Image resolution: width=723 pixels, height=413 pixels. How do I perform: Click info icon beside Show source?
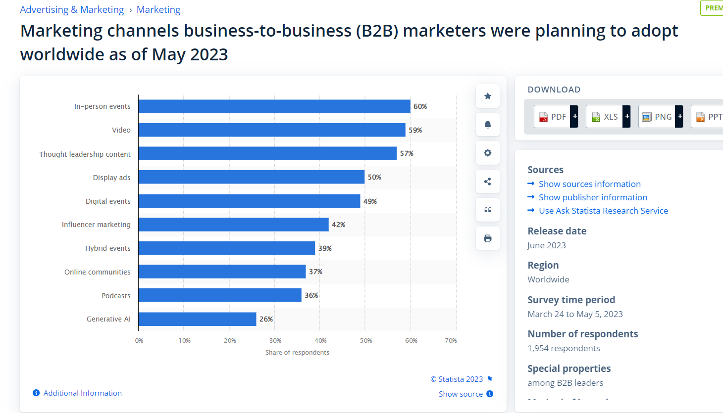pos(490,394)
